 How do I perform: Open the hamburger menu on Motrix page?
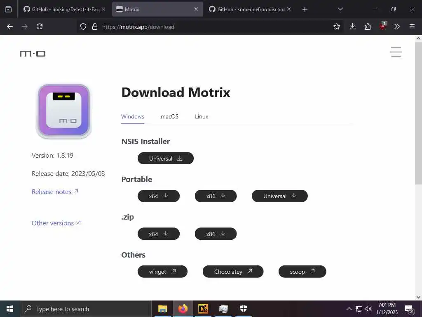[x=396, y=52]
